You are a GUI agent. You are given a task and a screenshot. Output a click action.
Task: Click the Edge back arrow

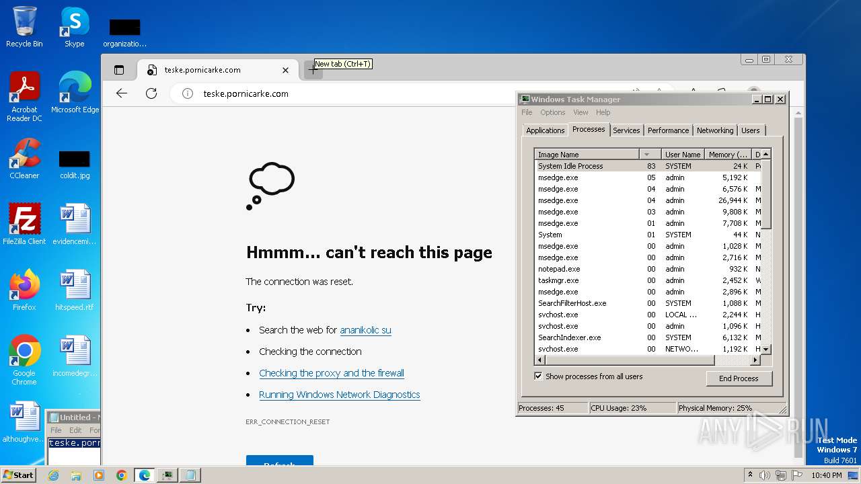click(x=122, y=93)
